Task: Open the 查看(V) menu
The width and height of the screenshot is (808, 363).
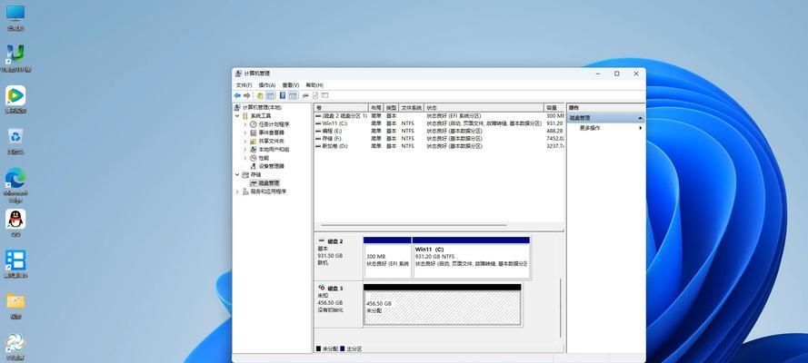Action: [x=291, y=84]
